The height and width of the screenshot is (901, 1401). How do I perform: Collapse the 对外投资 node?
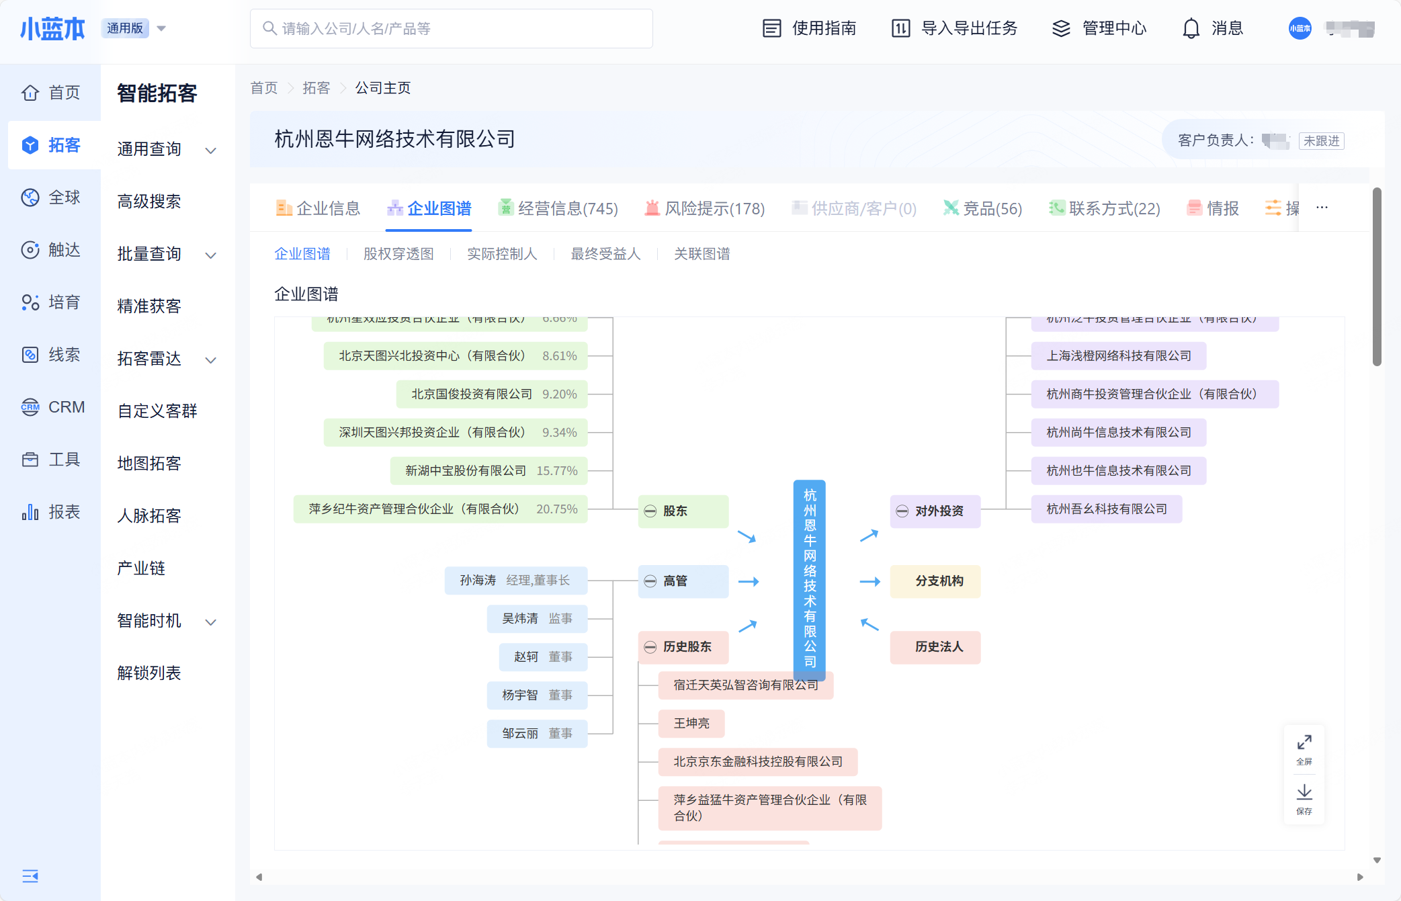click(902, 511)
